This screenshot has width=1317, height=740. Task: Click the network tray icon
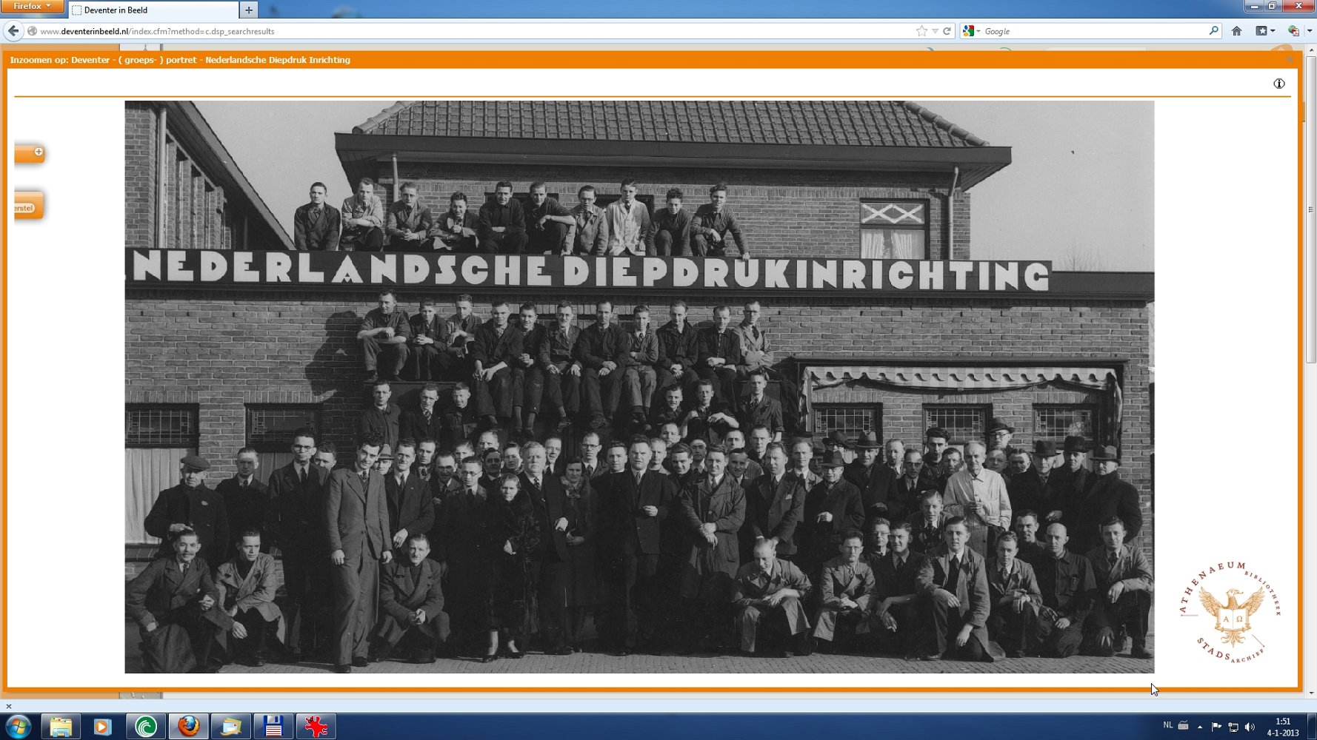[1233, 727]
